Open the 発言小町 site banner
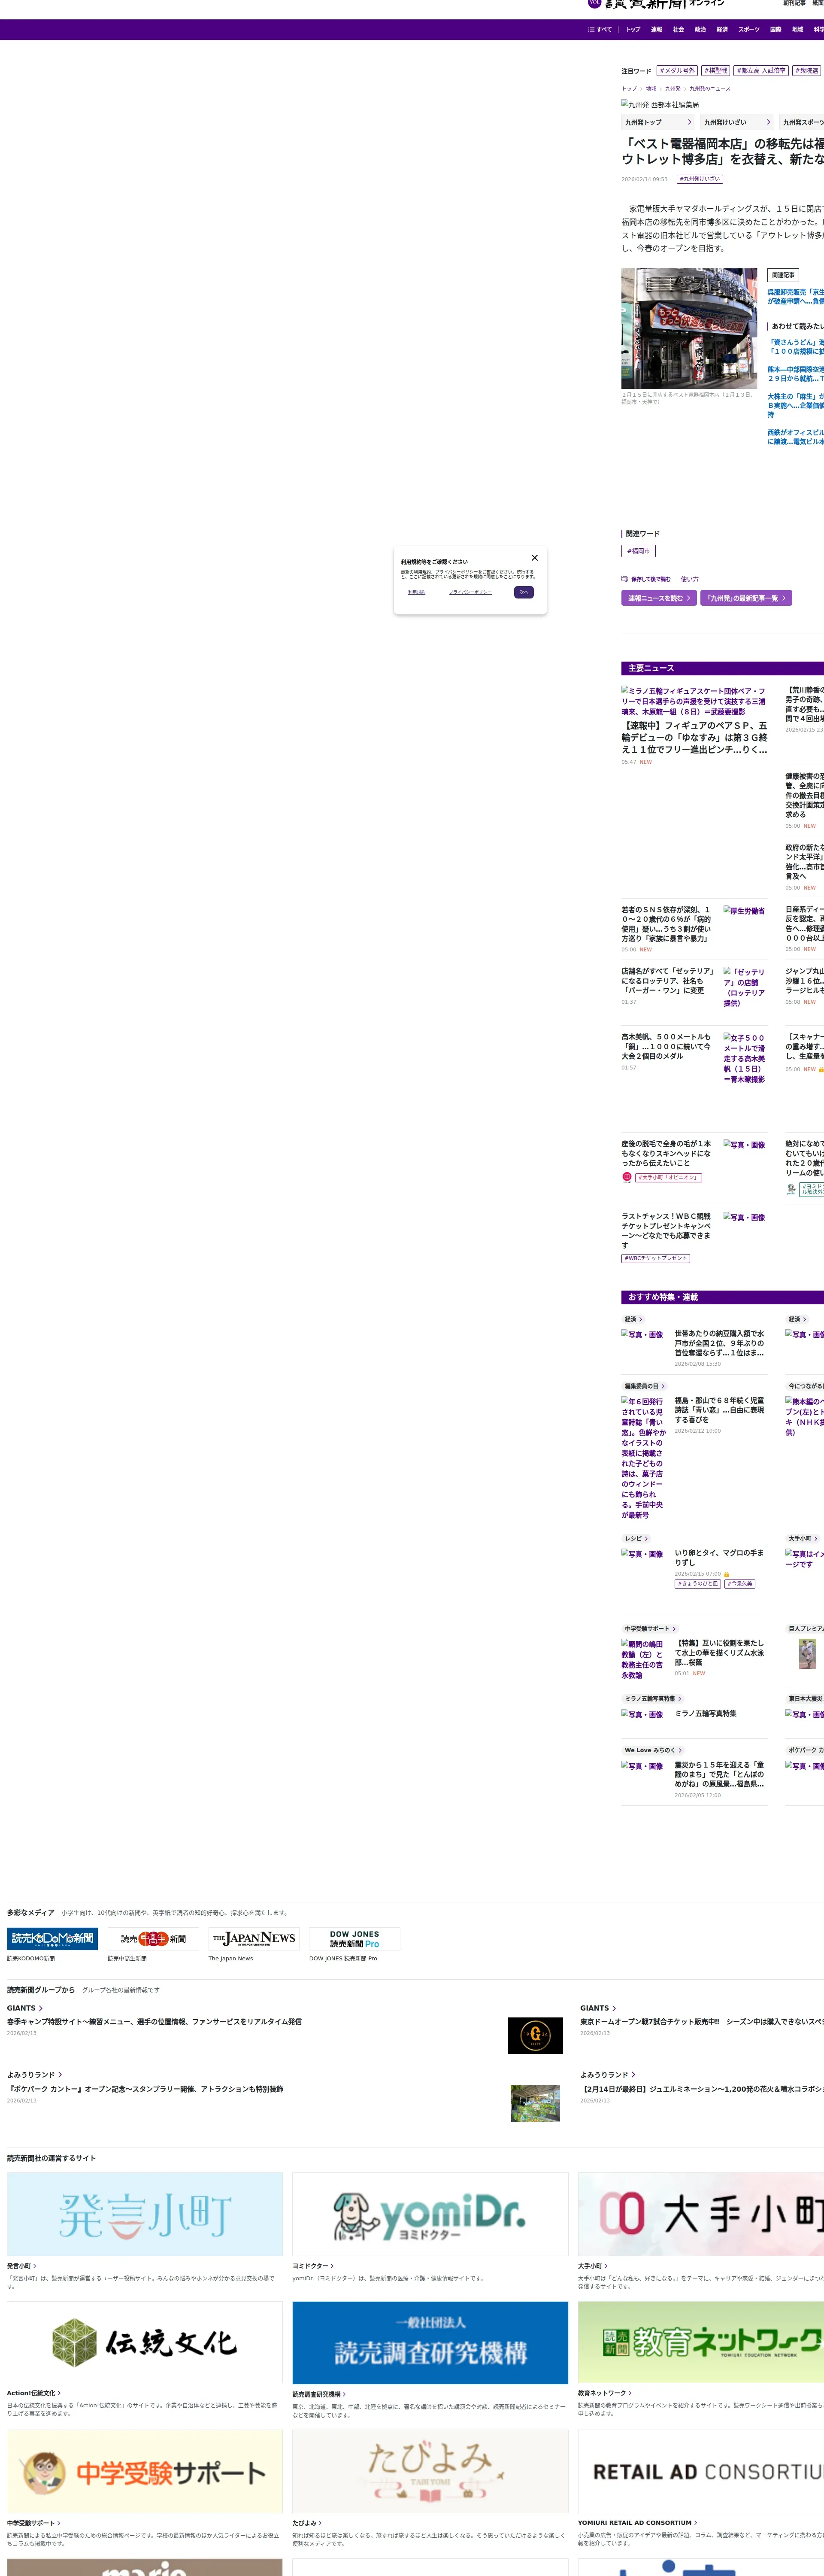Image resolution: width=824 pixels, height=2576 pixels. 145,2214
